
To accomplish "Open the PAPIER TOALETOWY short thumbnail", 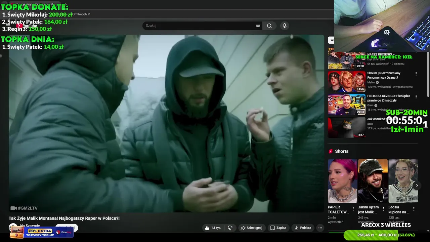I will point(342,181).
